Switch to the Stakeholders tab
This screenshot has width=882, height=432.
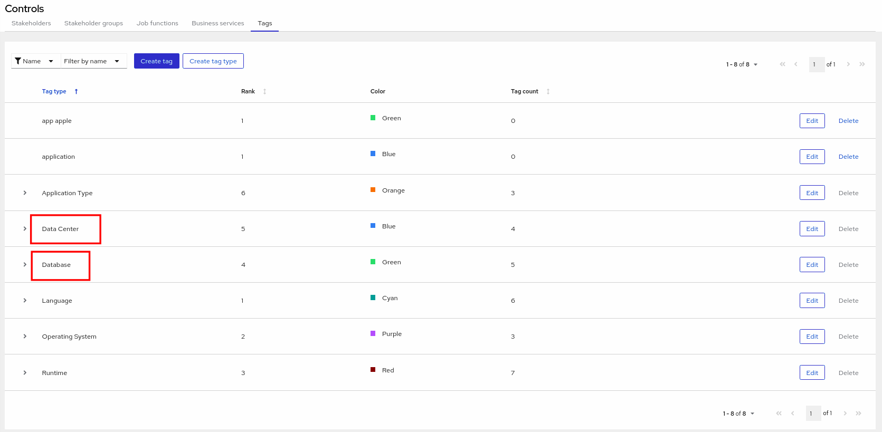click(x=31, y=23)
